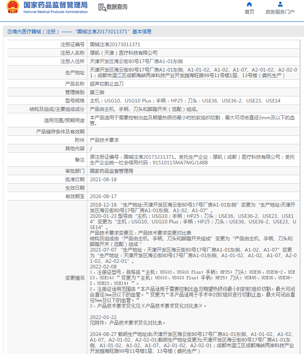This screenshot has height=354, width=304.
Task: Click the 其他内容 slash value
Action: [x=91, y=149]
